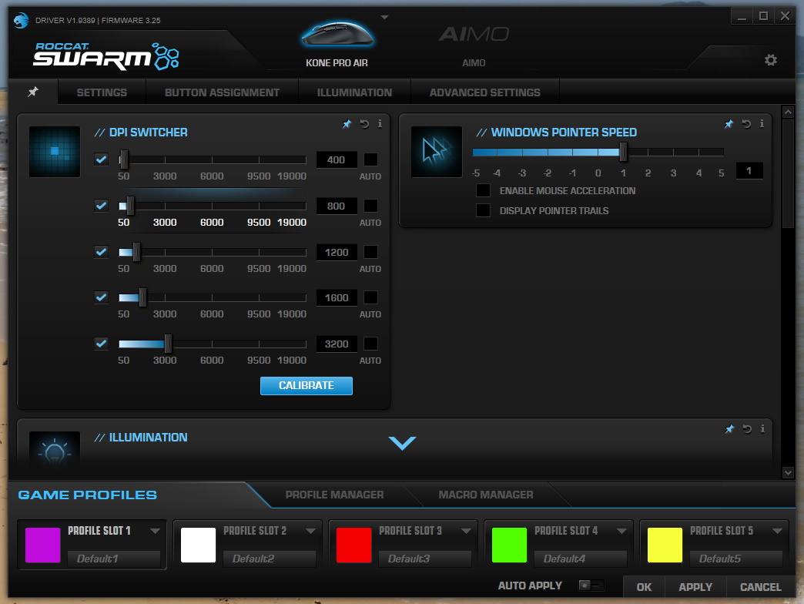Image resolution: width=804 pixels, height=604 pixels.
Task: Show Illumination panel info icon
Action: [762, 428]
